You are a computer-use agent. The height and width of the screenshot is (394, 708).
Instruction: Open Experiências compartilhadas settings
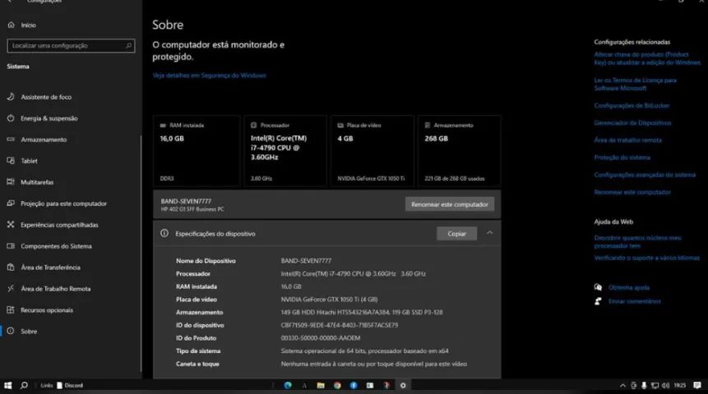pos(59,225)
